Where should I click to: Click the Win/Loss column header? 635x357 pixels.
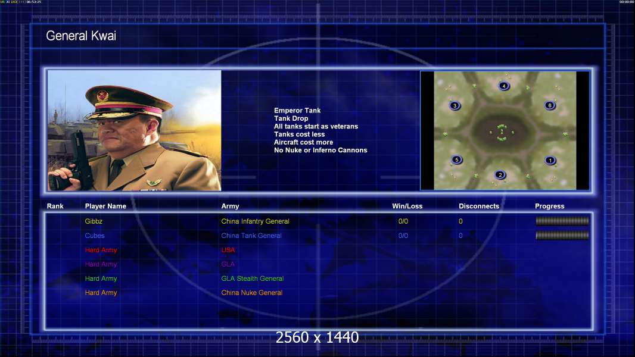tap(407, 206)
